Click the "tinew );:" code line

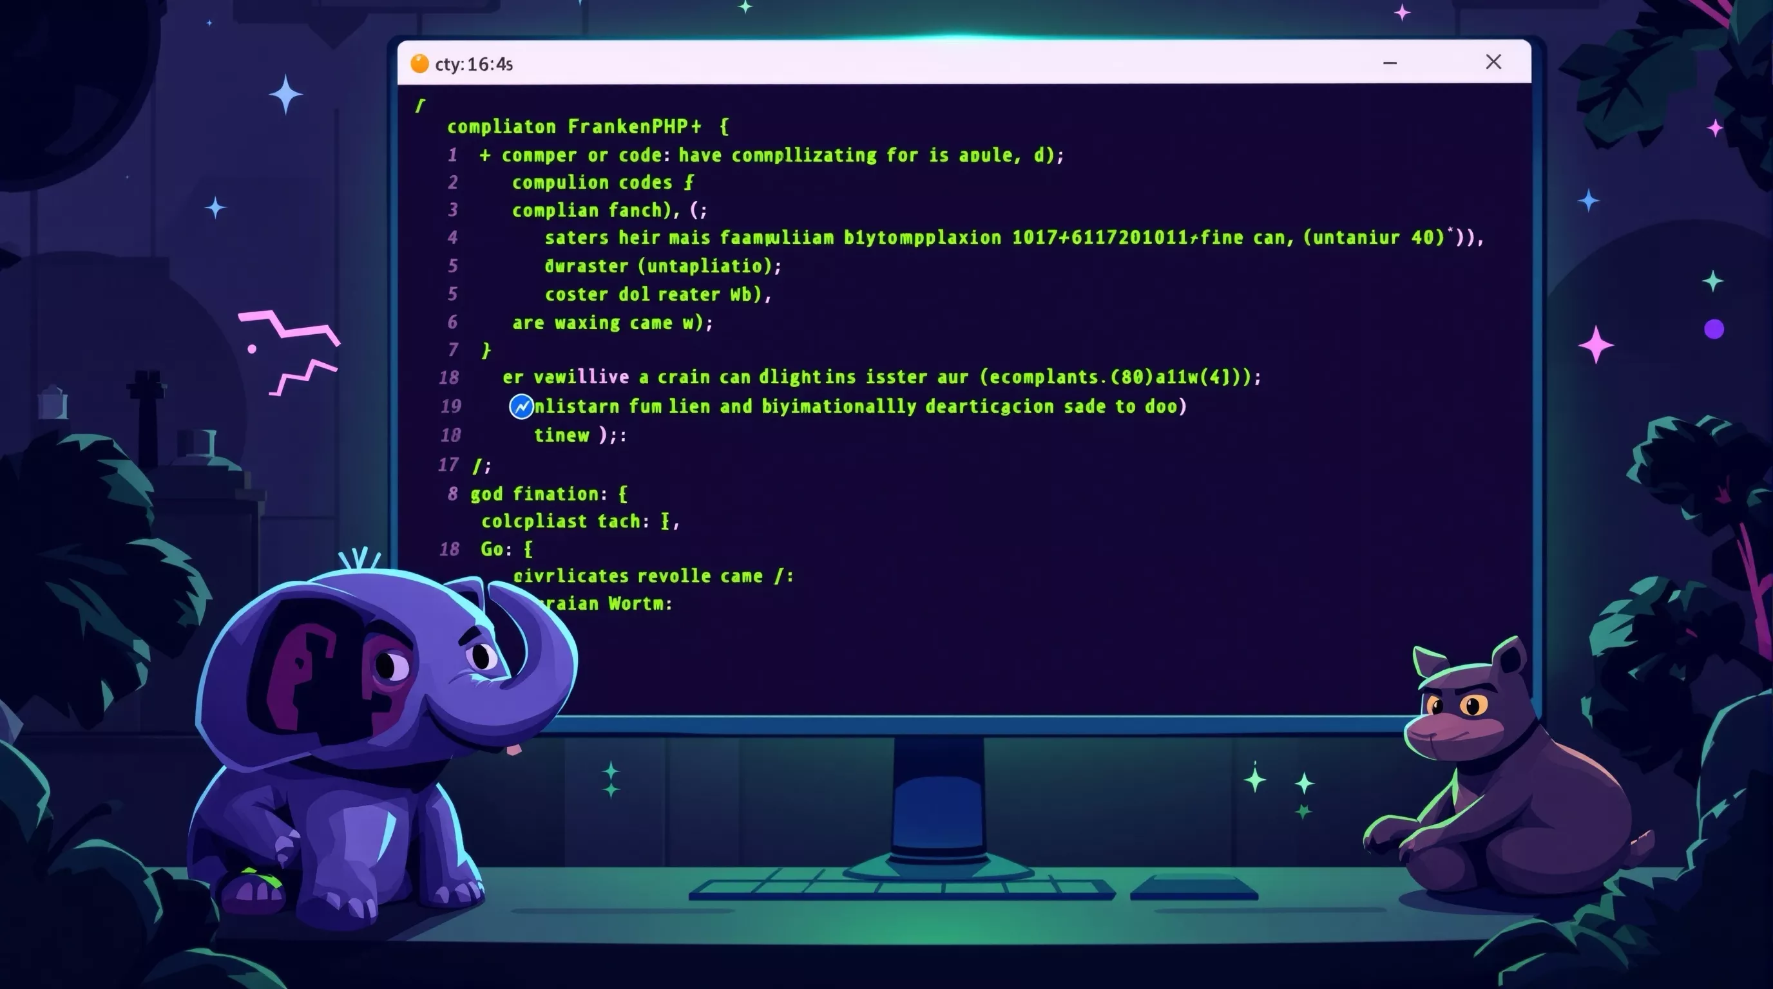click(580, 435)
